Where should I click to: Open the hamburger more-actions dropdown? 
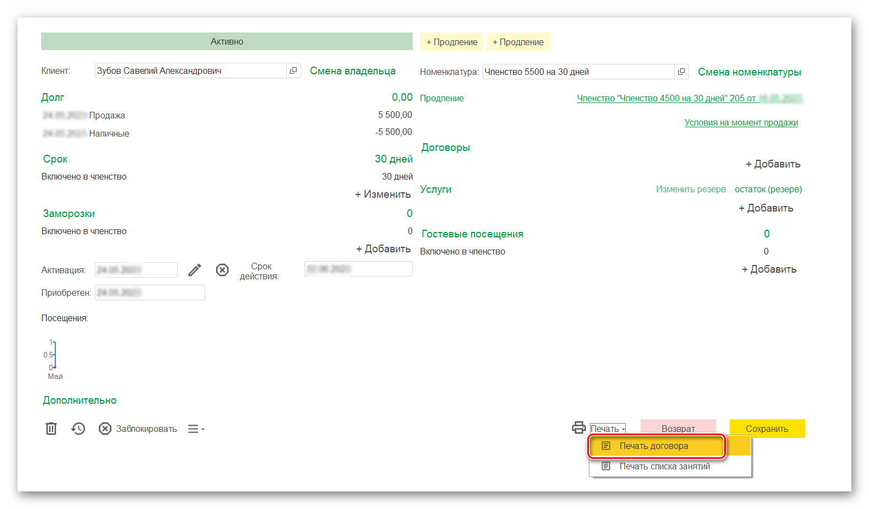coord(196,429)
